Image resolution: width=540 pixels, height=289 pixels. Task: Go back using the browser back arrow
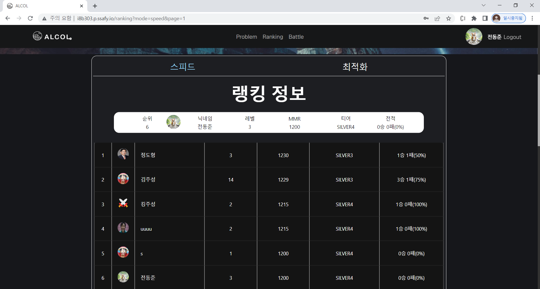coord(8,18)
